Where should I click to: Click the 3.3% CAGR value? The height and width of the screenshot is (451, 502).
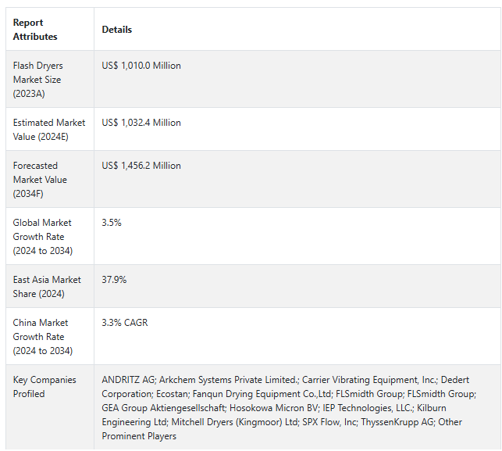(125, 323)
